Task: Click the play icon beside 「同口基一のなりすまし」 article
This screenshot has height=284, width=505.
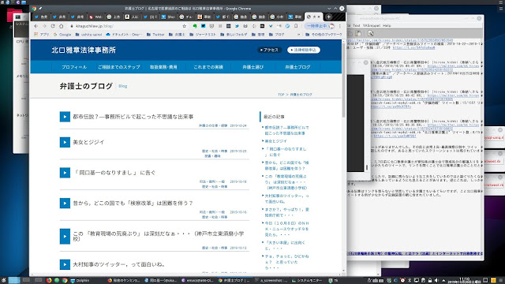Action: 65,173
